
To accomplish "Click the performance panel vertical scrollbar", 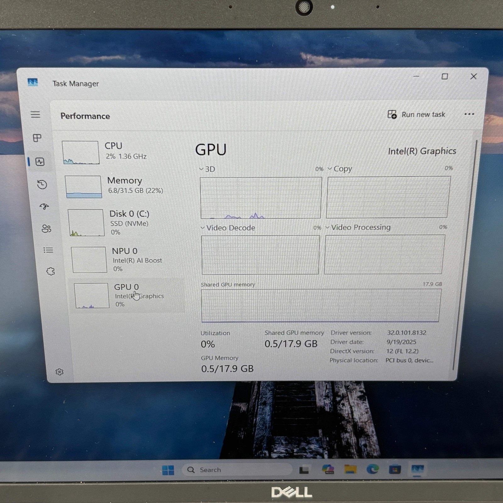I will [x=465, y=255].
